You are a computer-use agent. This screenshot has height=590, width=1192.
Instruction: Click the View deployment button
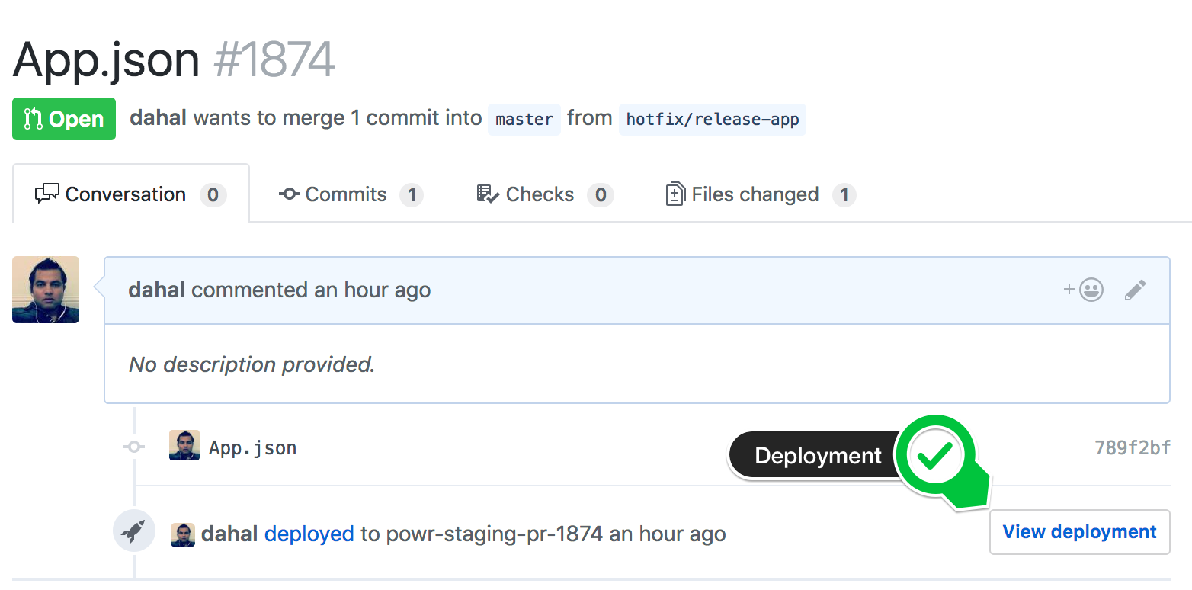point(1079,531)
